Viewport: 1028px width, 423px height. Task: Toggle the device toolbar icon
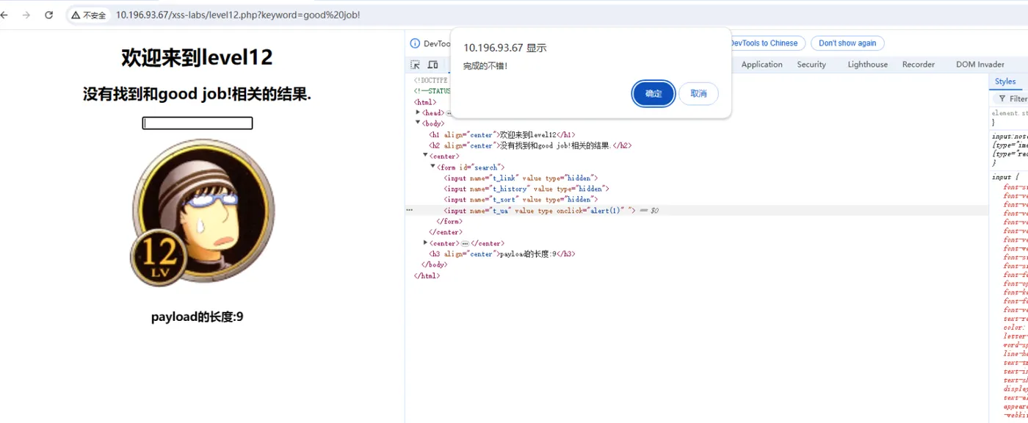pyautogui.click(x=432, y=65)
